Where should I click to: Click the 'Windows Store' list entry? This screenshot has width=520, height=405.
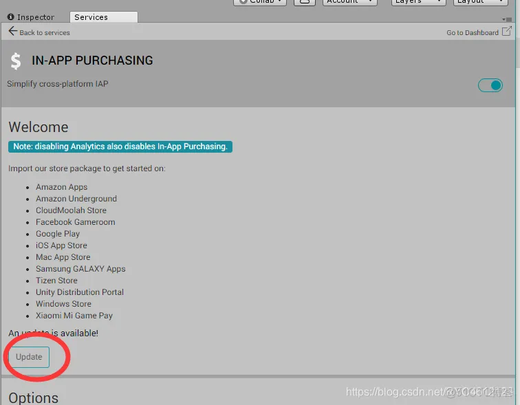pos(63,304)
